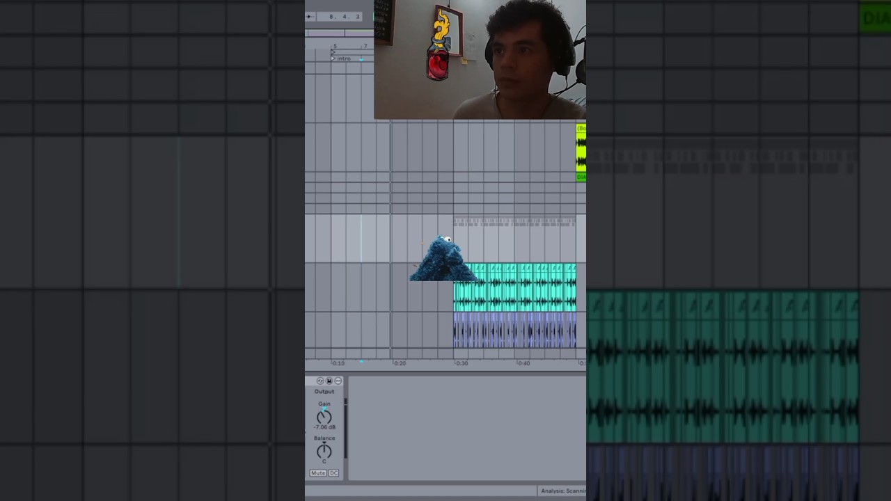Click the save preset disk icon
Screen dimensions: 891x501
[329, 381]
